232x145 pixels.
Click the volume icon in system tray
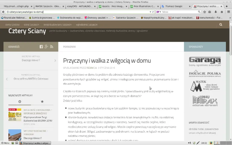coord(190,143)
